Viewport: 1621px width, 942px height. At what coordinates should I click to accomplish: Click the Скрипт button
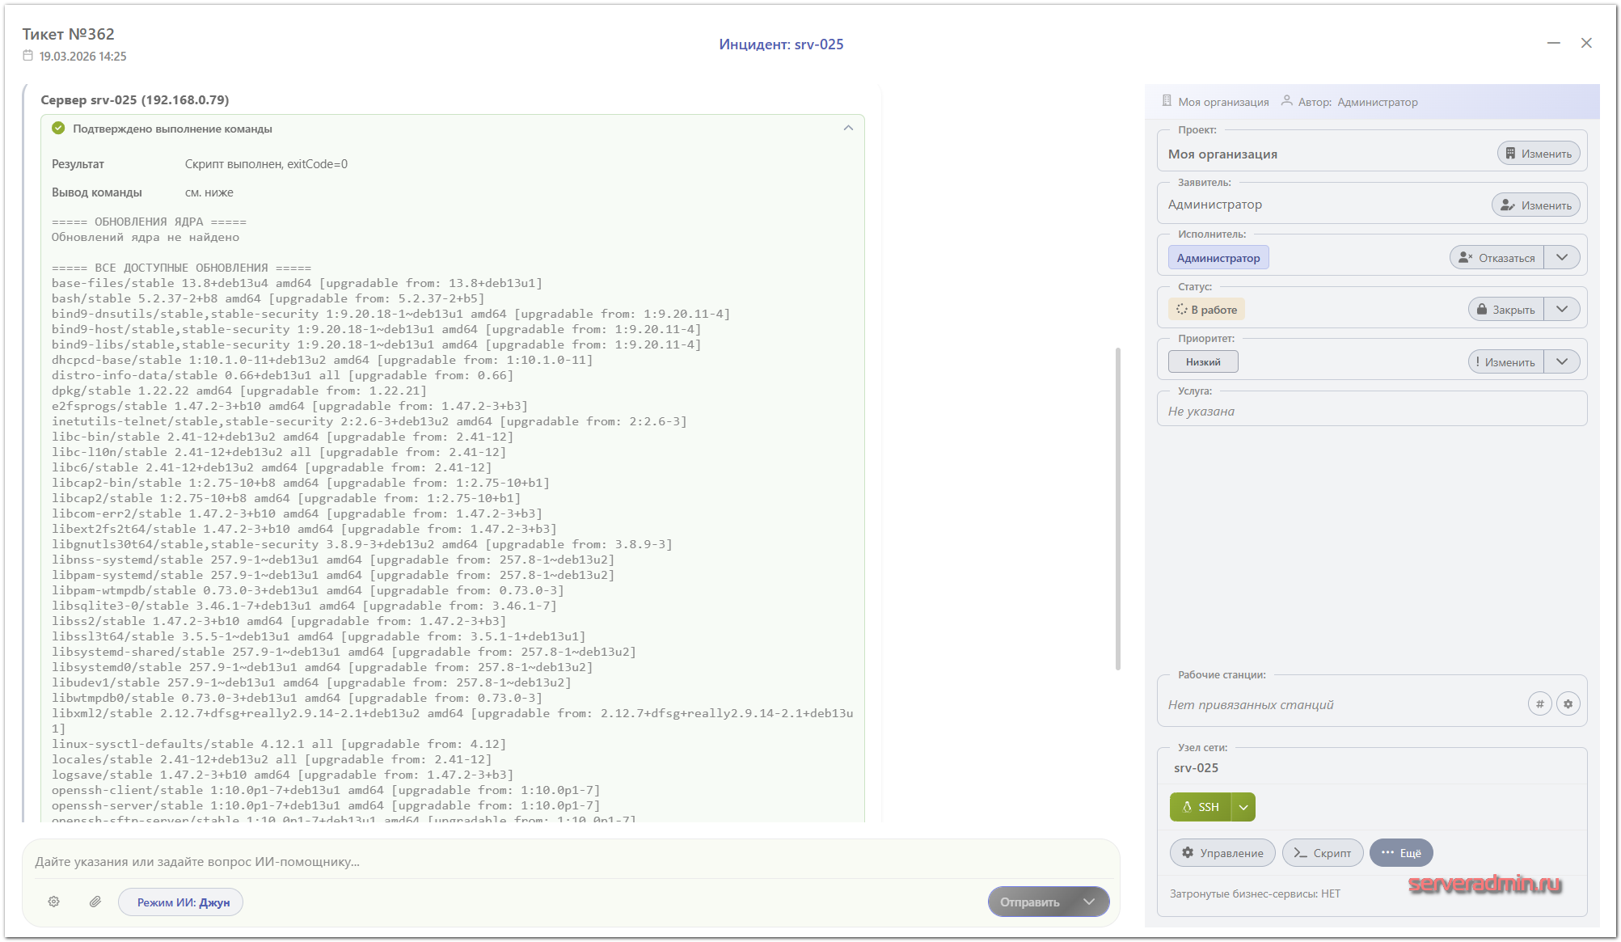click(1323, 853)
